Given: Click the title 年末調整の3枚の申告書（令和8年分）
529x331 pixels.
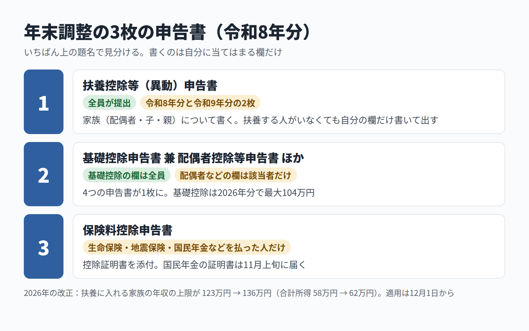Looking at the screenshot, I should click(x=168, y=32).
